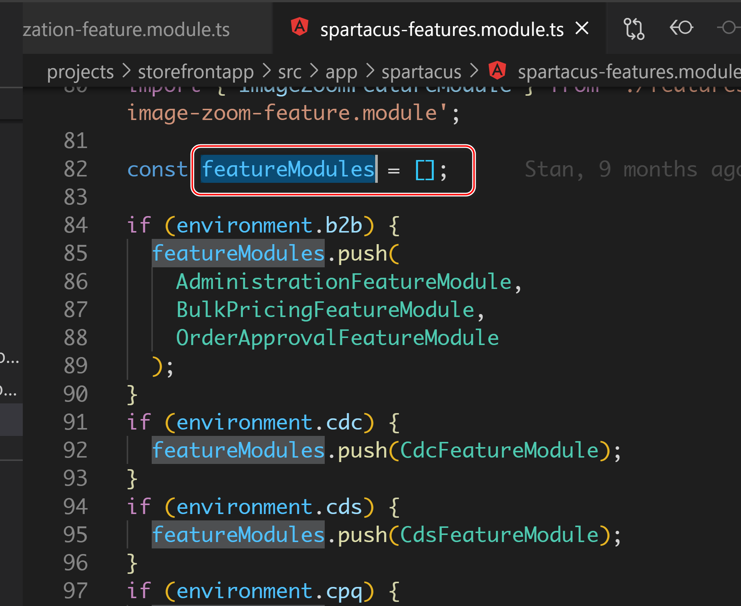Select the spartacus-features.module.ts tab title
The image size is (741, 606).
[x=442, y=30]
